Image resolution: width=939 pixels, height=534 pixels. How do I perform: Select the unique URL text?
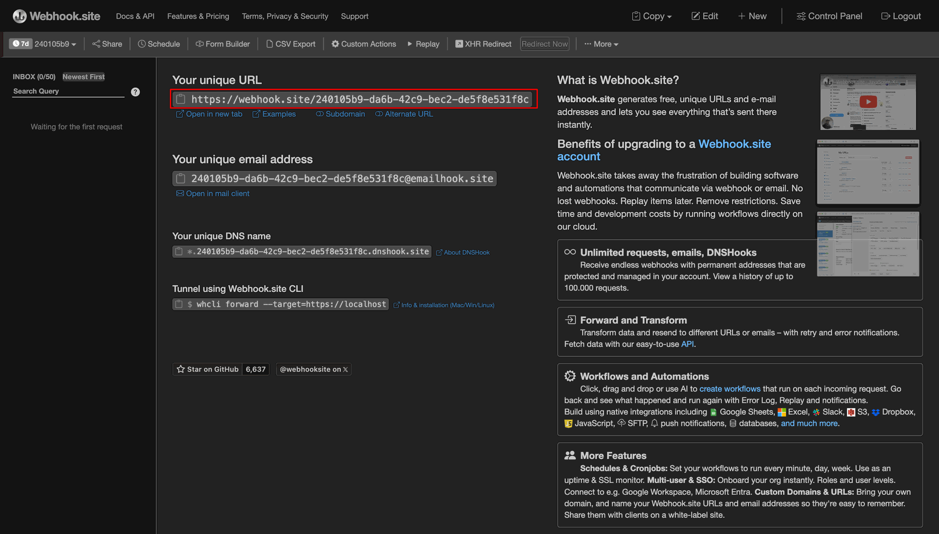[x=360, y=99]
